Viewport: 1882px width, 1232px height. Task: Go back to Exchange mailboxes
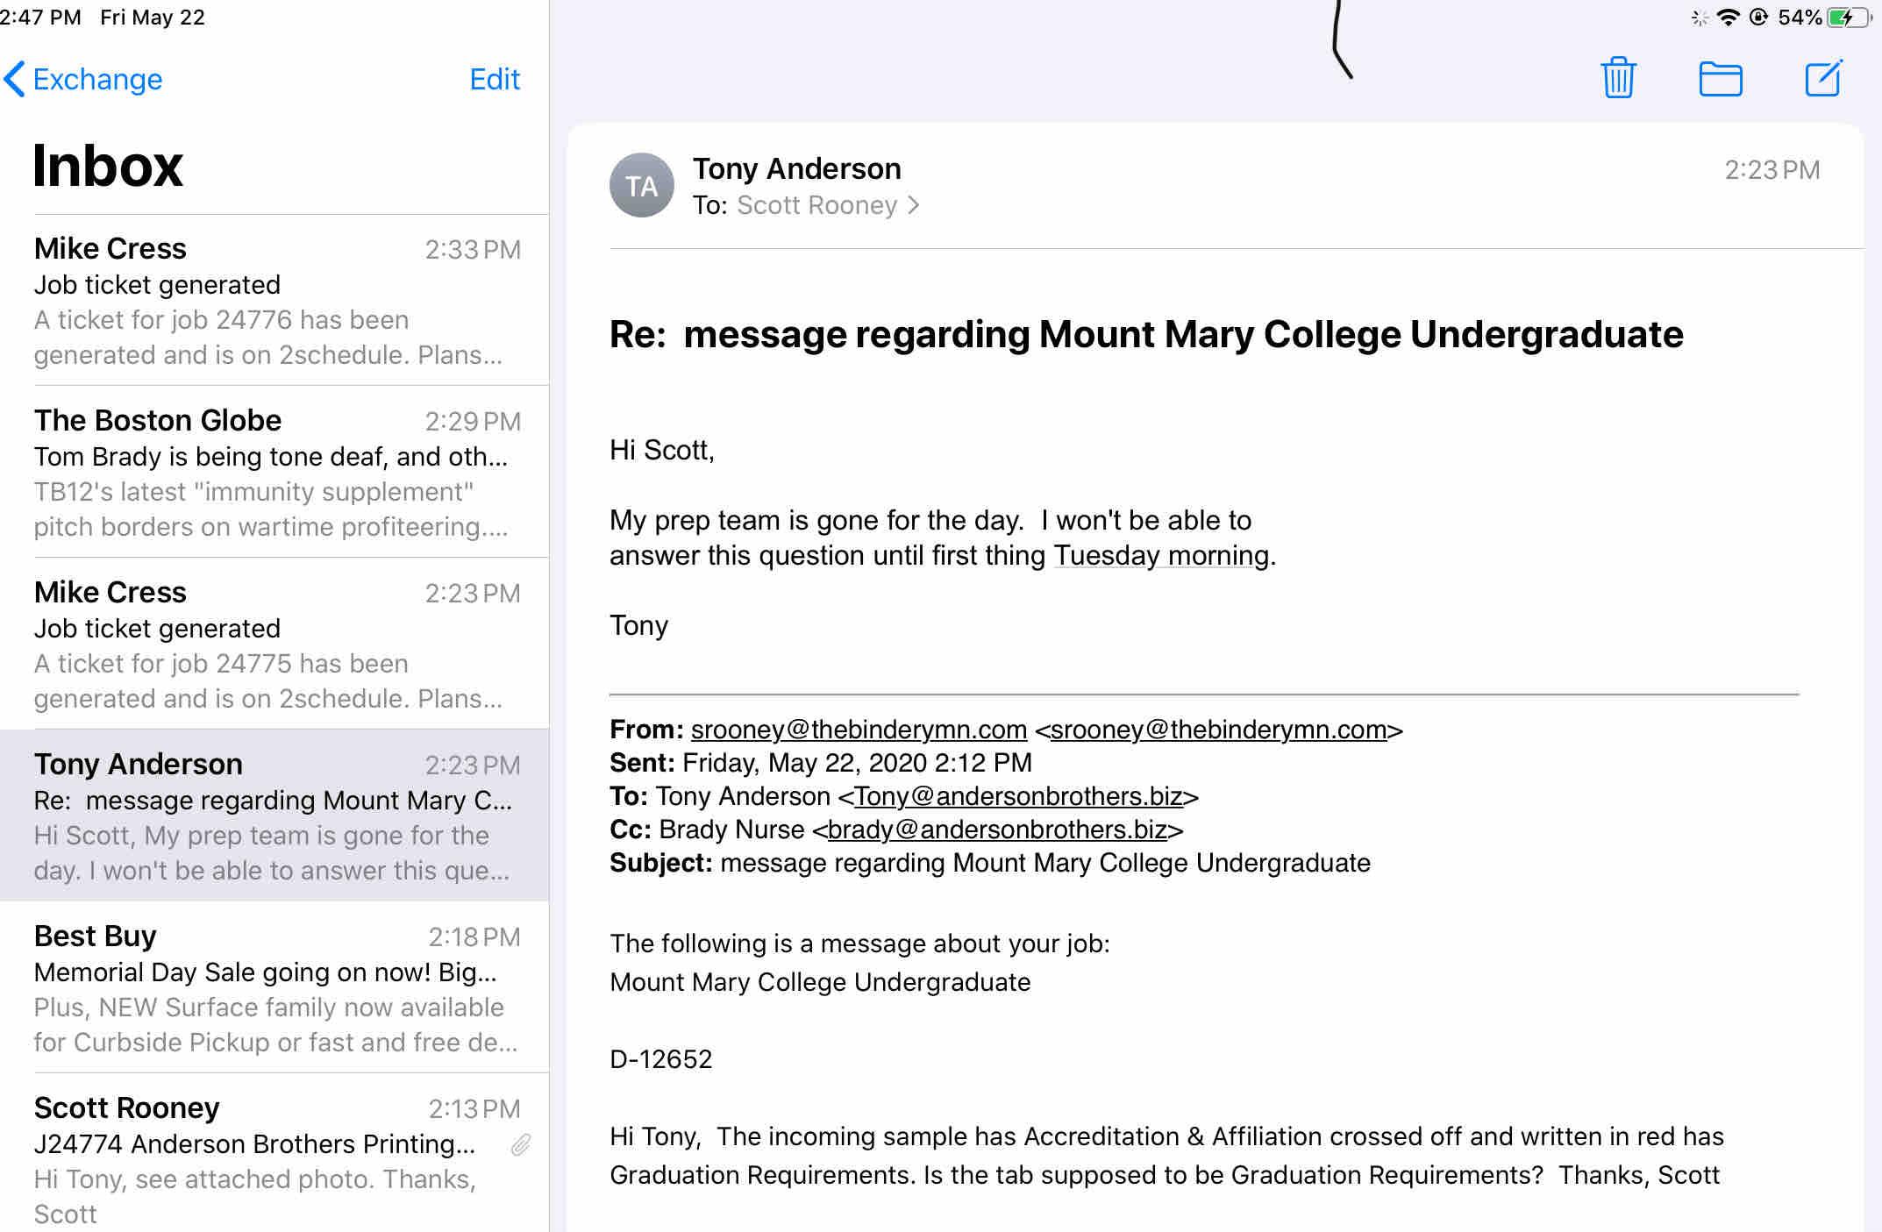[x=84, y=80]
